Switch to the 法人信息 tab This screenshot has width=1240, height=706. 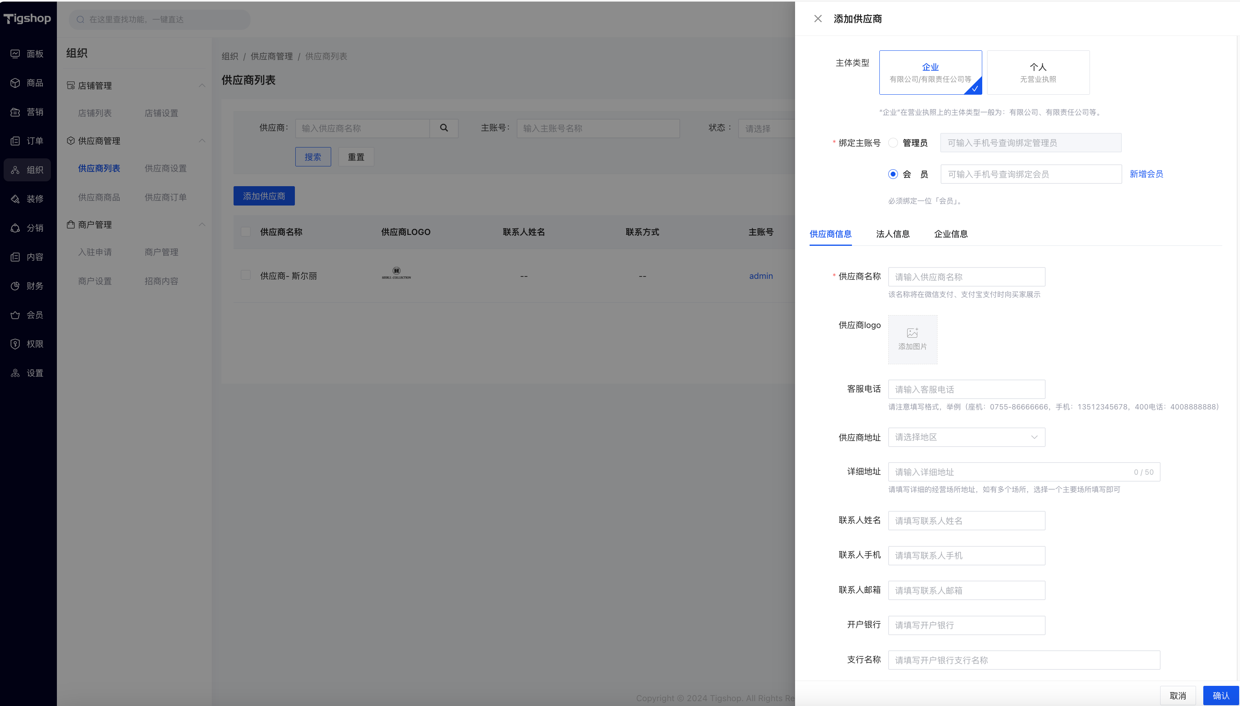[x=893, y=234]
